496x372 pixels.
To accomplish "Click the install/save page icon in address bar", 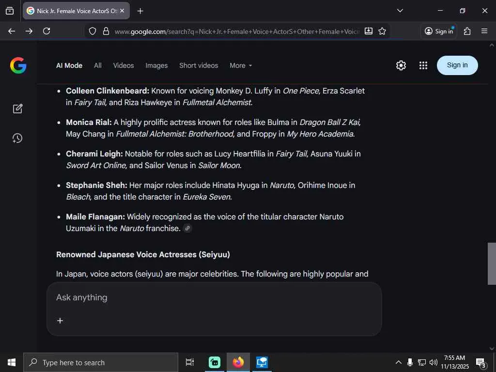I will coord(369,31).
